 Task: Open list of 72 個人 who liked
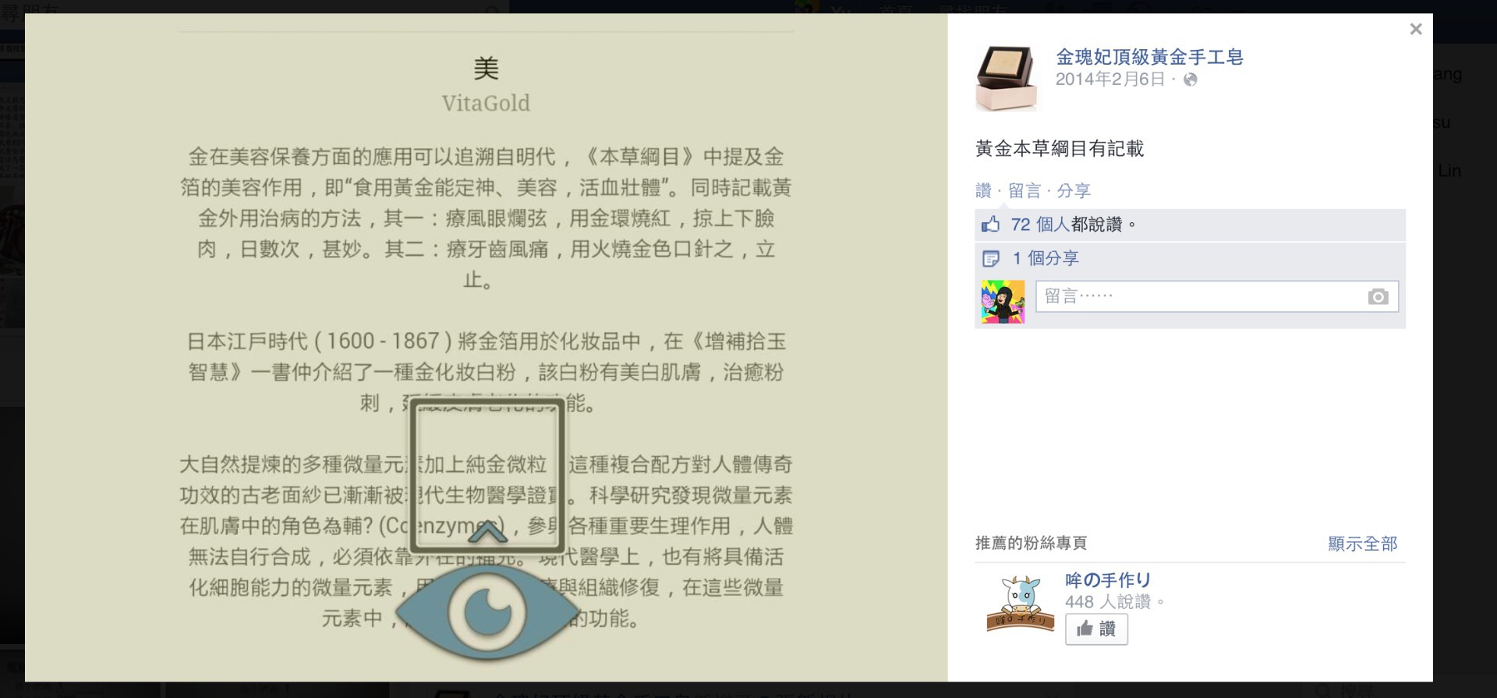[1040, 225]
